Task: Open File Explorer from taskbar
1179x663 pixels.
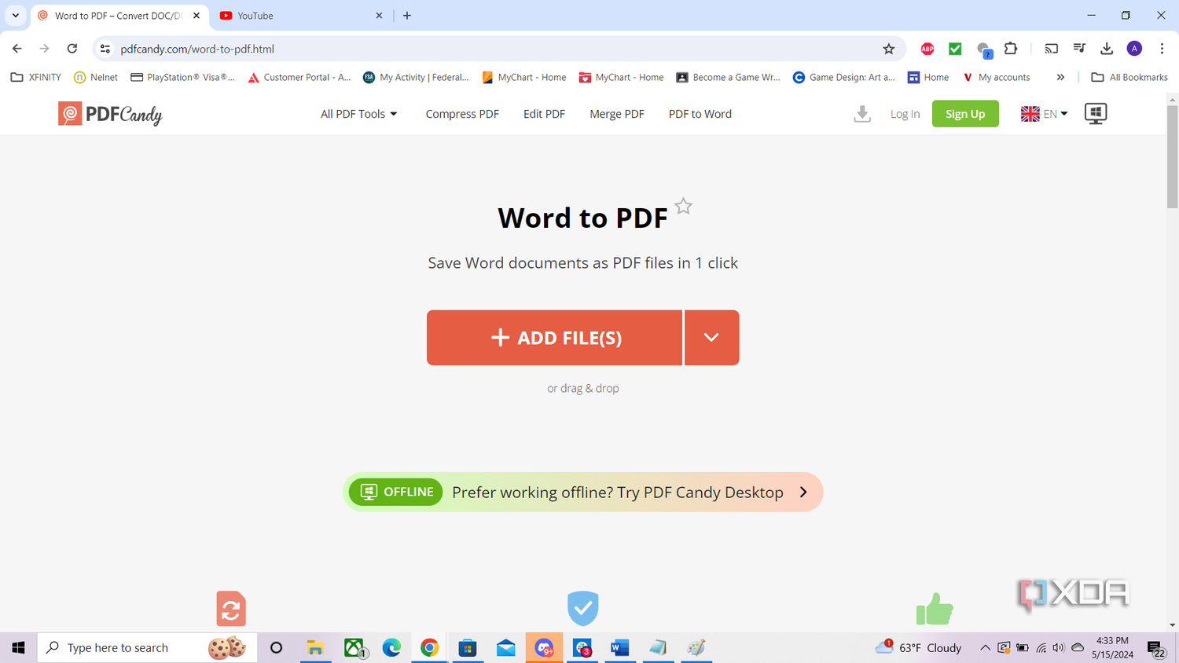Action: tap(315, 647)
